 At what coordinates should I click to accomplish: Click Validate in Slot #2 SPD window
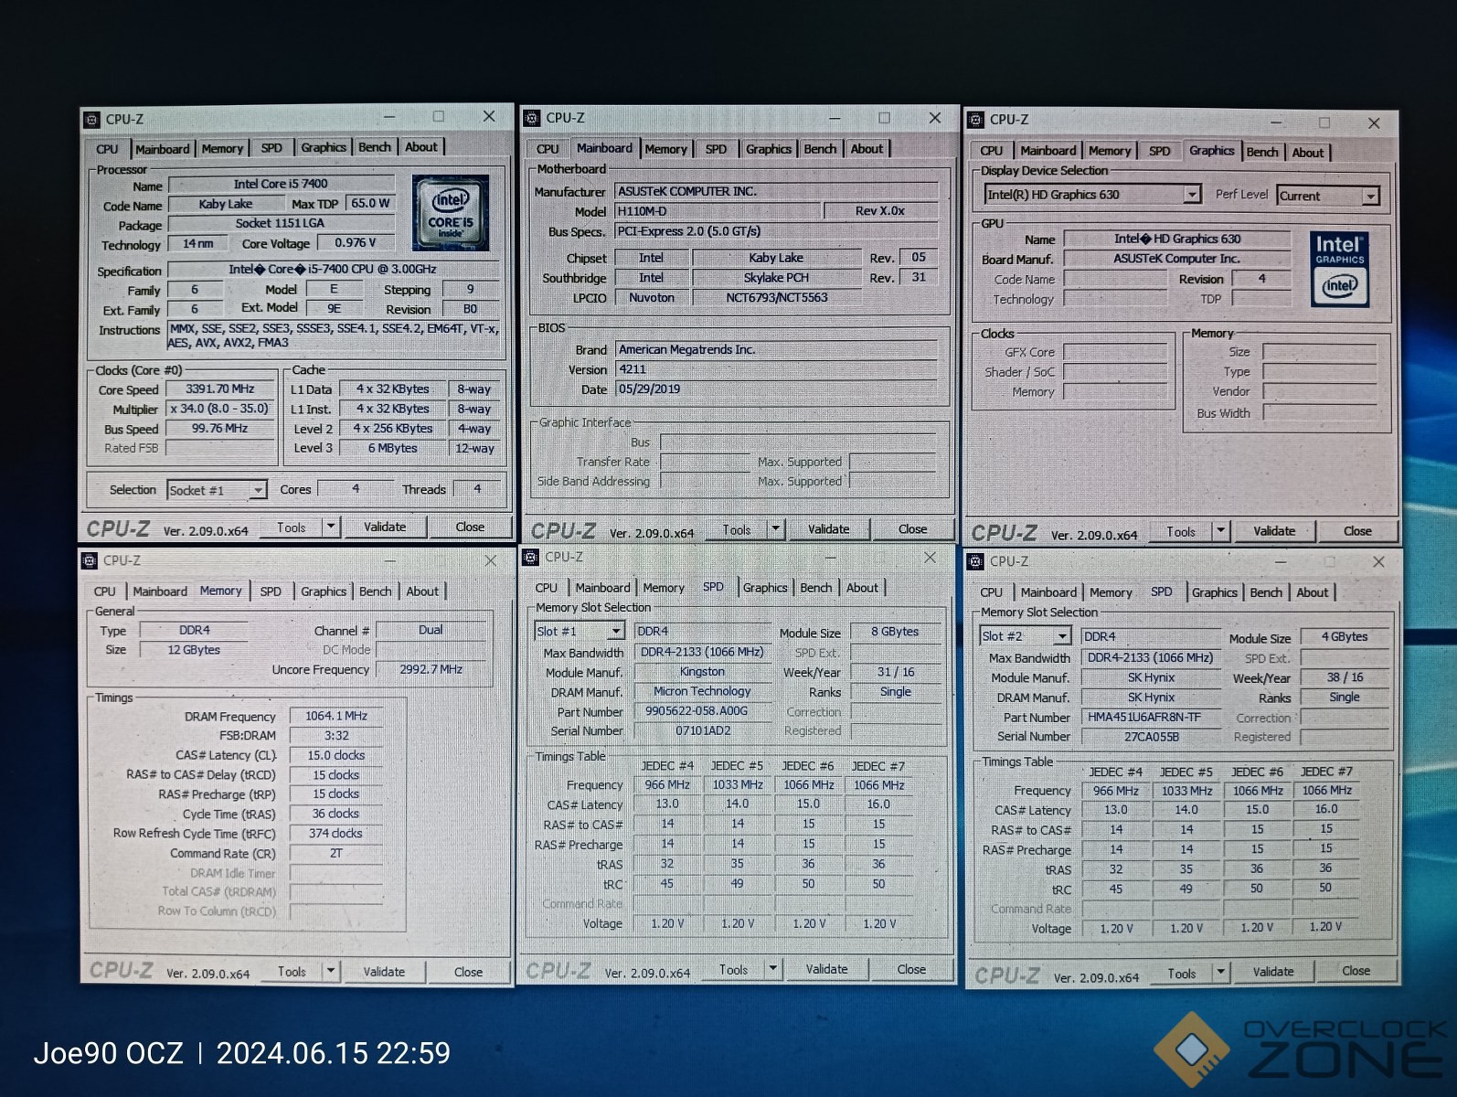tap(1273, 972)
